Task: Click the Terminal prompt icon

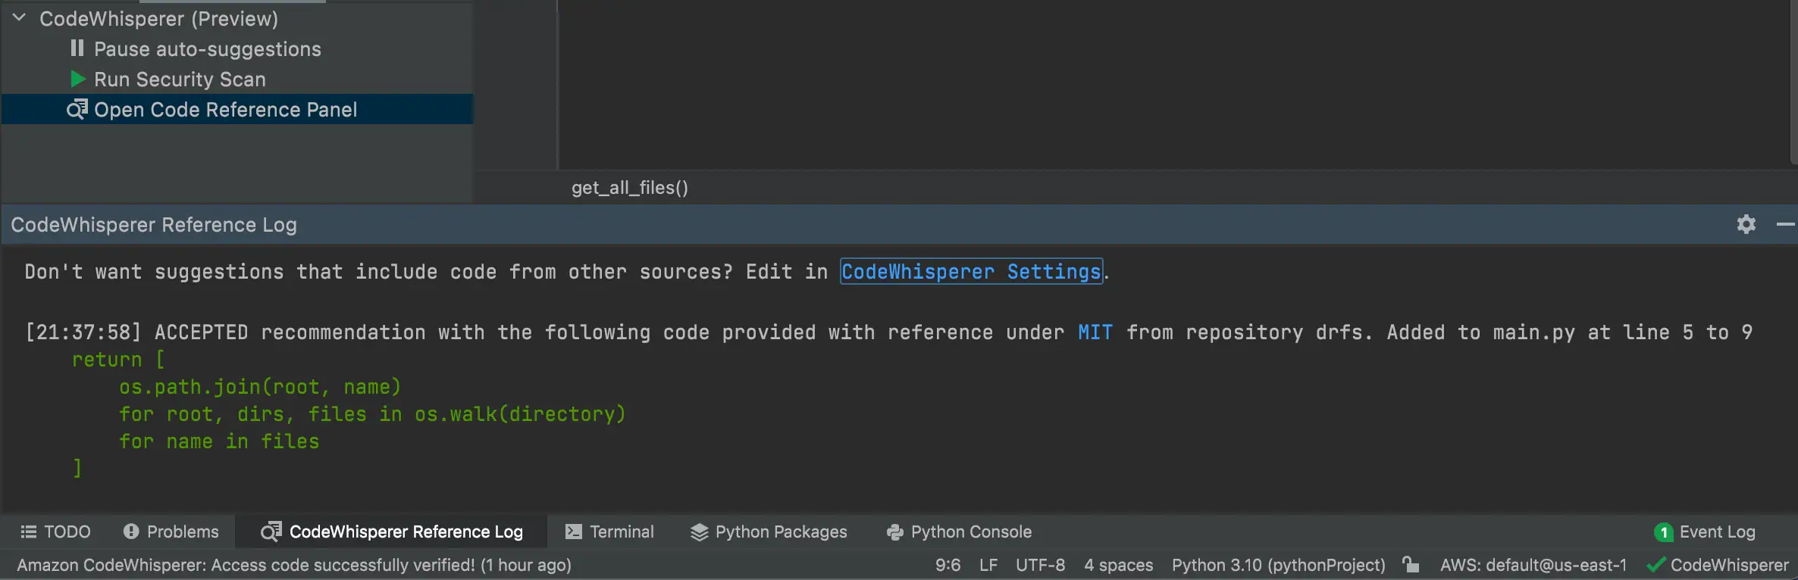Action: click(x=574, y=532)
